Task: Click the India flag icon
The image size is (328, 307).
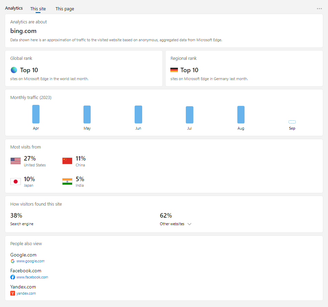Action: (67, 182)
